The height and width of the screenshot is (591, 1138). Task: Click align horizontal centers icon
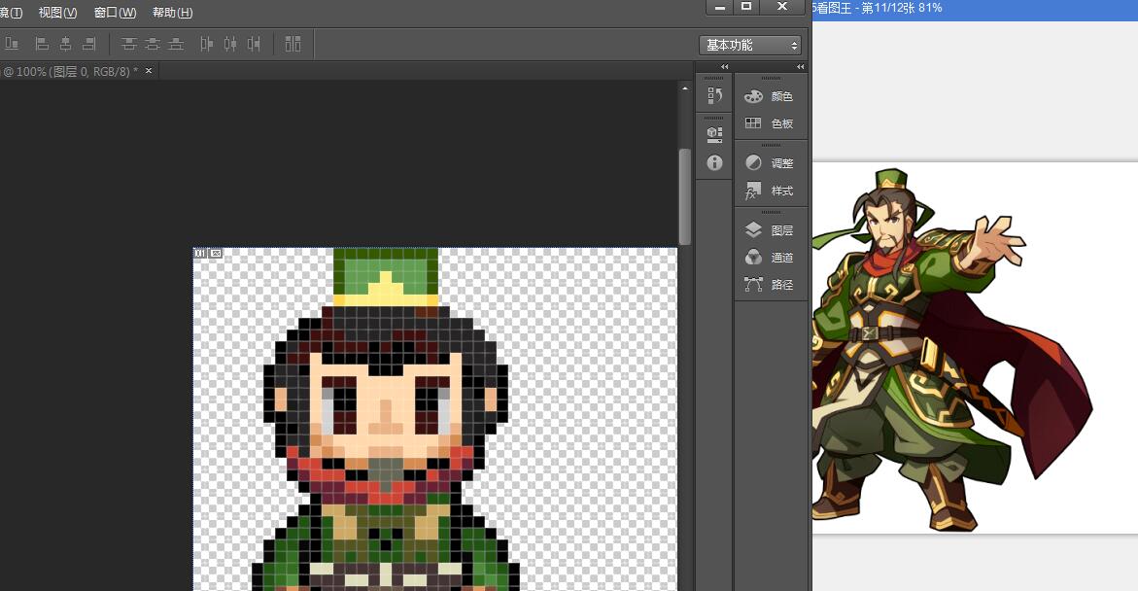click(x=65, y=45)
